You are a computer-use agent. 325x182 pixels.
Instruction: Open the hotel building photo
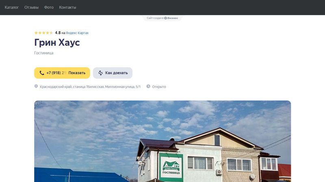(x=162, y=141)
